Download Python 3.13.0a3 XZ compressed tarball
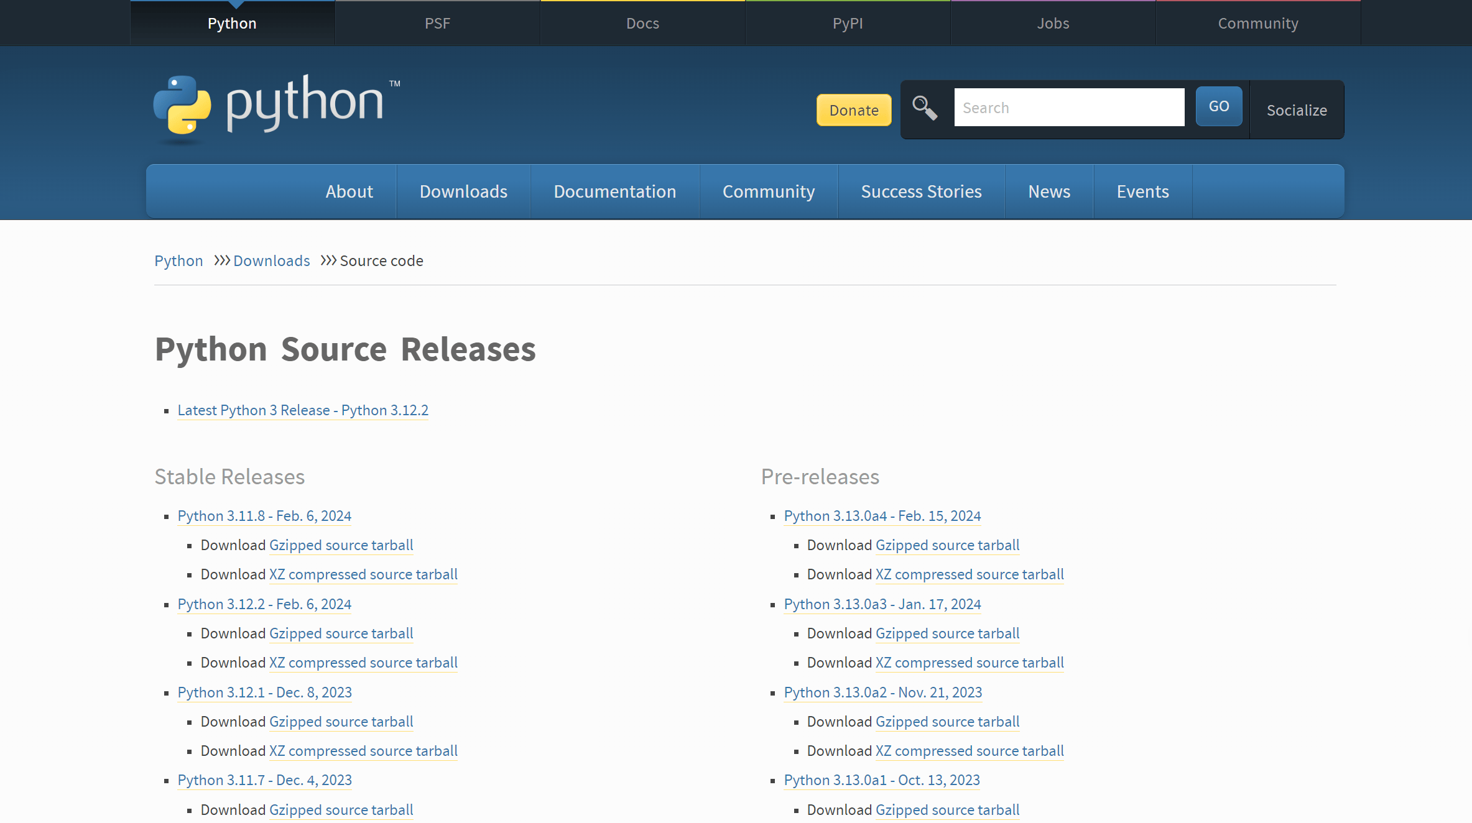The height and width of the screenshot is (823, 1472). point(969,663)
